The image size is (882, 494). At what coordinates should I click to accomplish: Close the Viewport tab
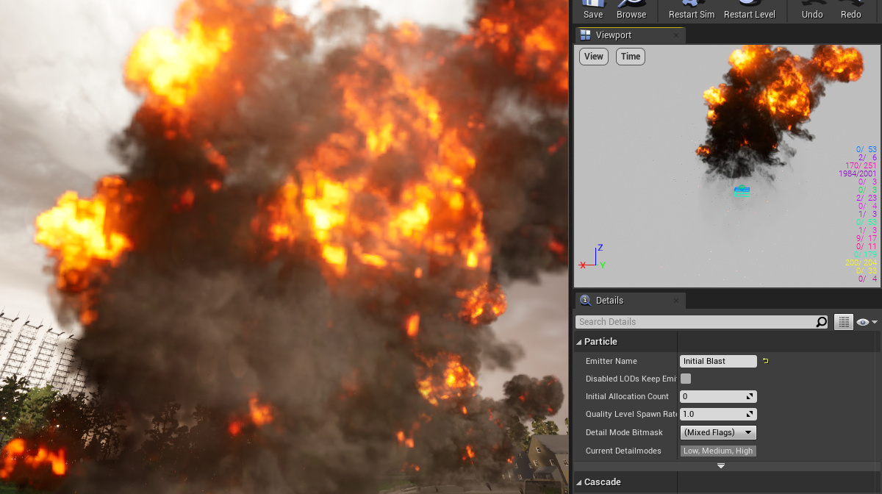[x=676, y=35]
